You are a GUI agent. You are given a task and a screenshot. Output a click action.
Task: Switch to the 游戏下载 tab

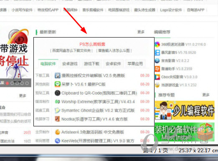91,64
